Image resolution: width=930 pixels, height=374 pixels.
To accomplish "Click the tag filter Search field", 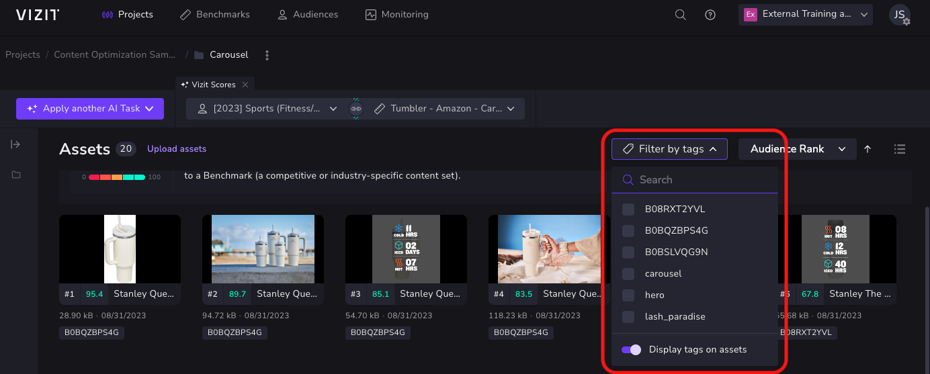I will tap(695, 180).
